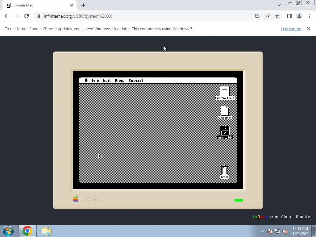Open the Donate link
Image resolution: width=316 pixels, height=237 pixels.
303,217
